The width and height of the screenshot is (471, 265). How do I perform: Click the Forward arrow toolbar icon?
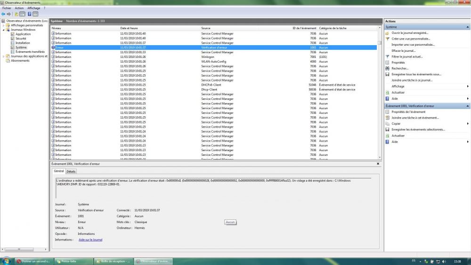[8, 14]
